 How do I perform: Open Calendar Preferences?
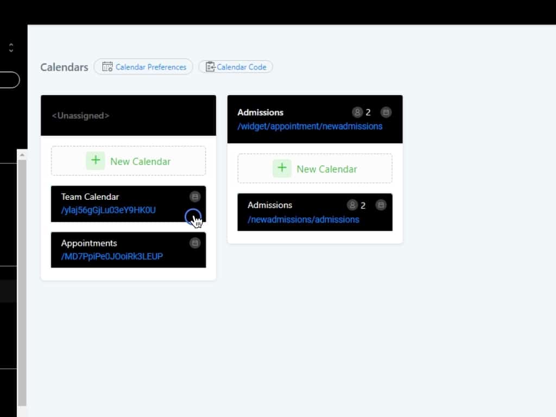click(143, 67)
